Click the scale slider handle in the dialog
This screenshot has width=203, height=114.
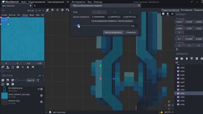coord(78,26)
